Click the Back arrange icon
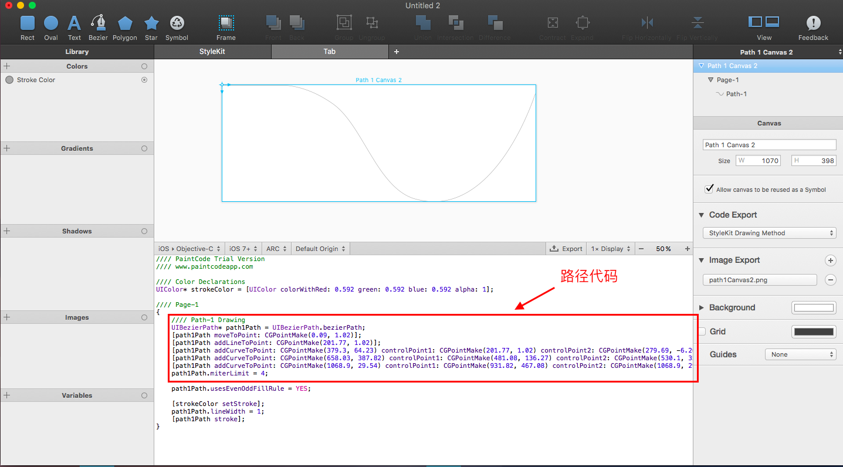 pyautogui.click(x=297, y=23)
